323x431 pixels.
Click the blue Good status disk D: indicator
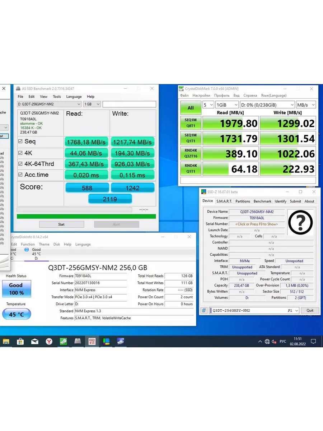27,250
